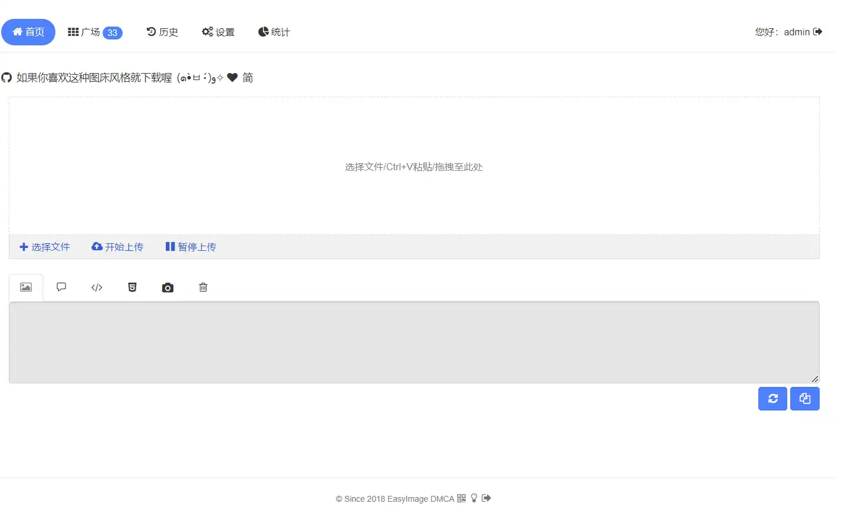The height and width of the screenshot is (510, 845).
Task: Click the refresh button below the textarea
Action: pyautogui.click(x=772, y=399)
